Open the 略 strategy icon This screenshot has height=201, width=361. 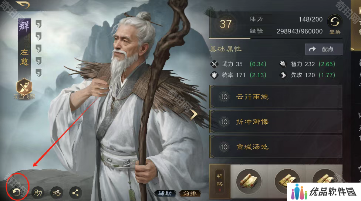pos(57,193)
